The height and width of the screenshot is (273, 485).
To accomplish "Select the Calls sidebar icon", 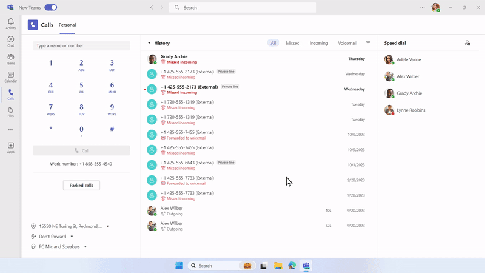I will tap(10, 95).
